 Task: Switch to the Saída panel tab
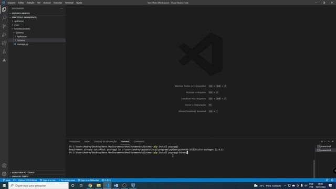[87, 142]
